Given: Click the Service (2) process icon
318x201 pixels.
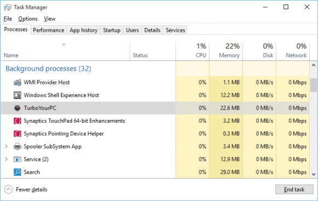Looking at the screenshot, I should (17, 159).
